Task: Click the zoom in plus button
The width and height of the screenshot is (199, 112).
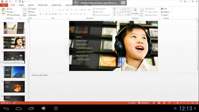Action: click(x=189, y=103)
